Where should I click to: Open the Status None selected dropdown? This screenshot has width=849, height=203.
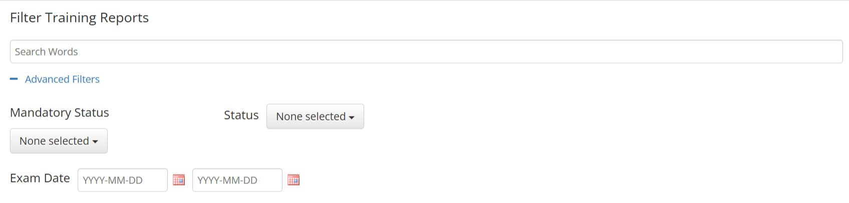tap(315, 116)
